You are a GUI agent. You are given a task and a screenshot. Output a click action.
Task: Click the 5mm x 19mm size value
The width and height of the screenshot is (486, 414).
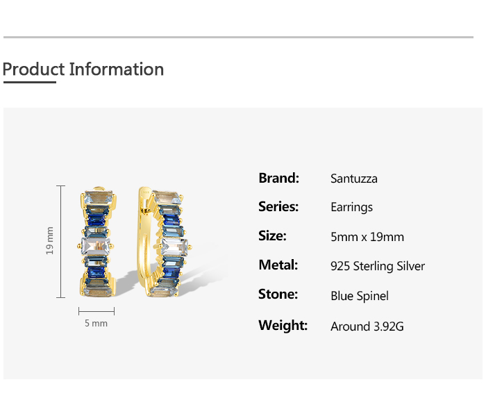[367, 237]
